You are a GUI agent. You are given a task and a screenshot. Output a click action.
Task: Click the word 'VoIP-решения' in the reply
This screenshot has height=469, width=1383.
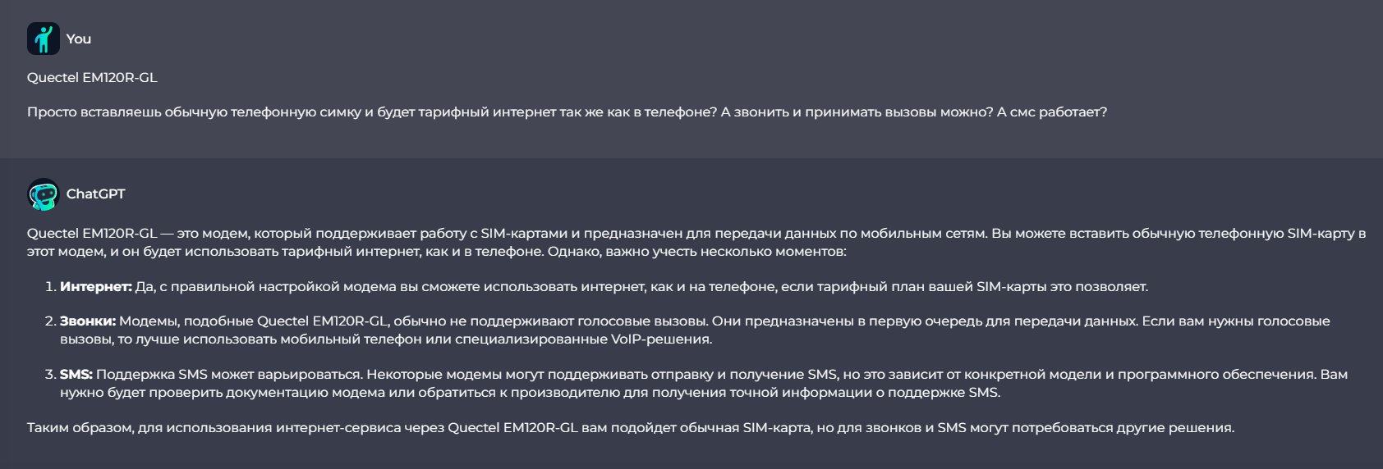point(661,339)
